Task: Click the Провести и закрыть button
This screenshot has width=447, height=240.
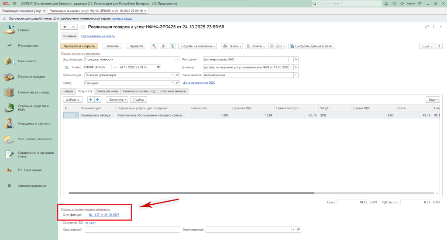Action: (79, 46)
